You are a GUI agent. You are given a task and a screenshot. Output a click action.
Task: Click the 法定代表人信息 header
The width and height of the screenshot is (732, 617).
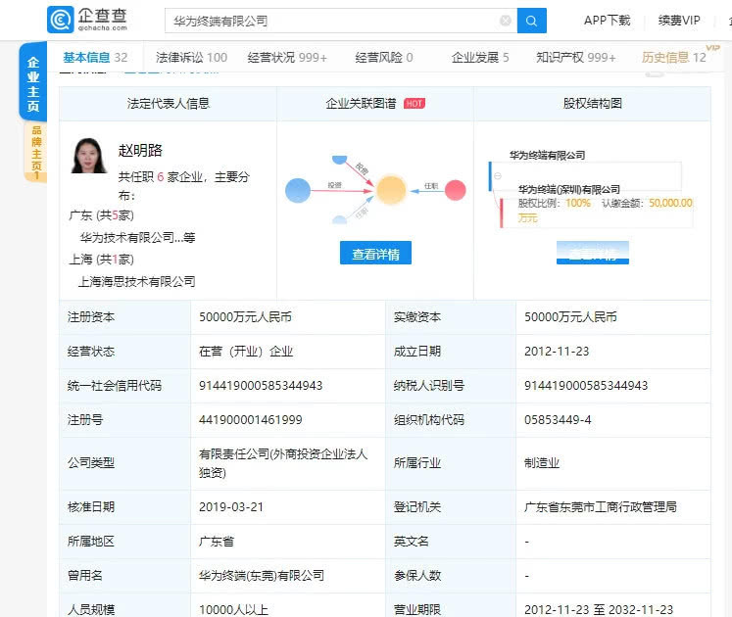[169, 104]
